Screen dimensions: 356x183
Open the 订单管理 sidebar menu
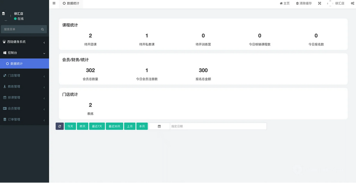[25, 120]
